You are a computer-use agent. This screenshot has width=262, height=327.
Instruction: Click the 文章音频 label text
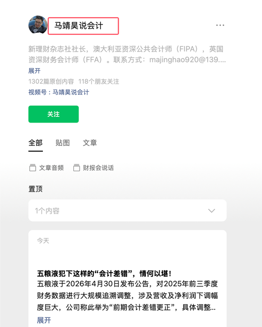(51, 168)
